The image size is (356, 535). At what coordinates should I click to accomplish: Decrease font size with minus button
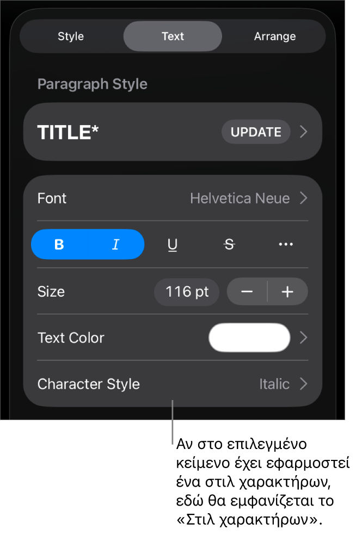click(x=247, y=292)
